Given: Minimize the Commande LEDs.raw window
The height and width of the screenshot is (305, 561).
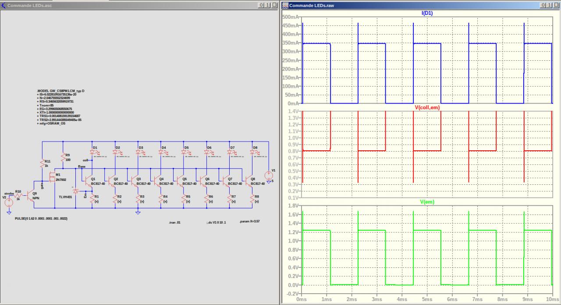Looking at the screenshot, I should tap(543, 5).
